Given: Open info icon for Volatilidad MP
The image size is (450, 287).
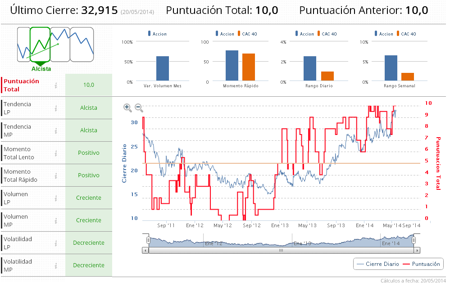Looking at the screenshot, I should 56,266.
